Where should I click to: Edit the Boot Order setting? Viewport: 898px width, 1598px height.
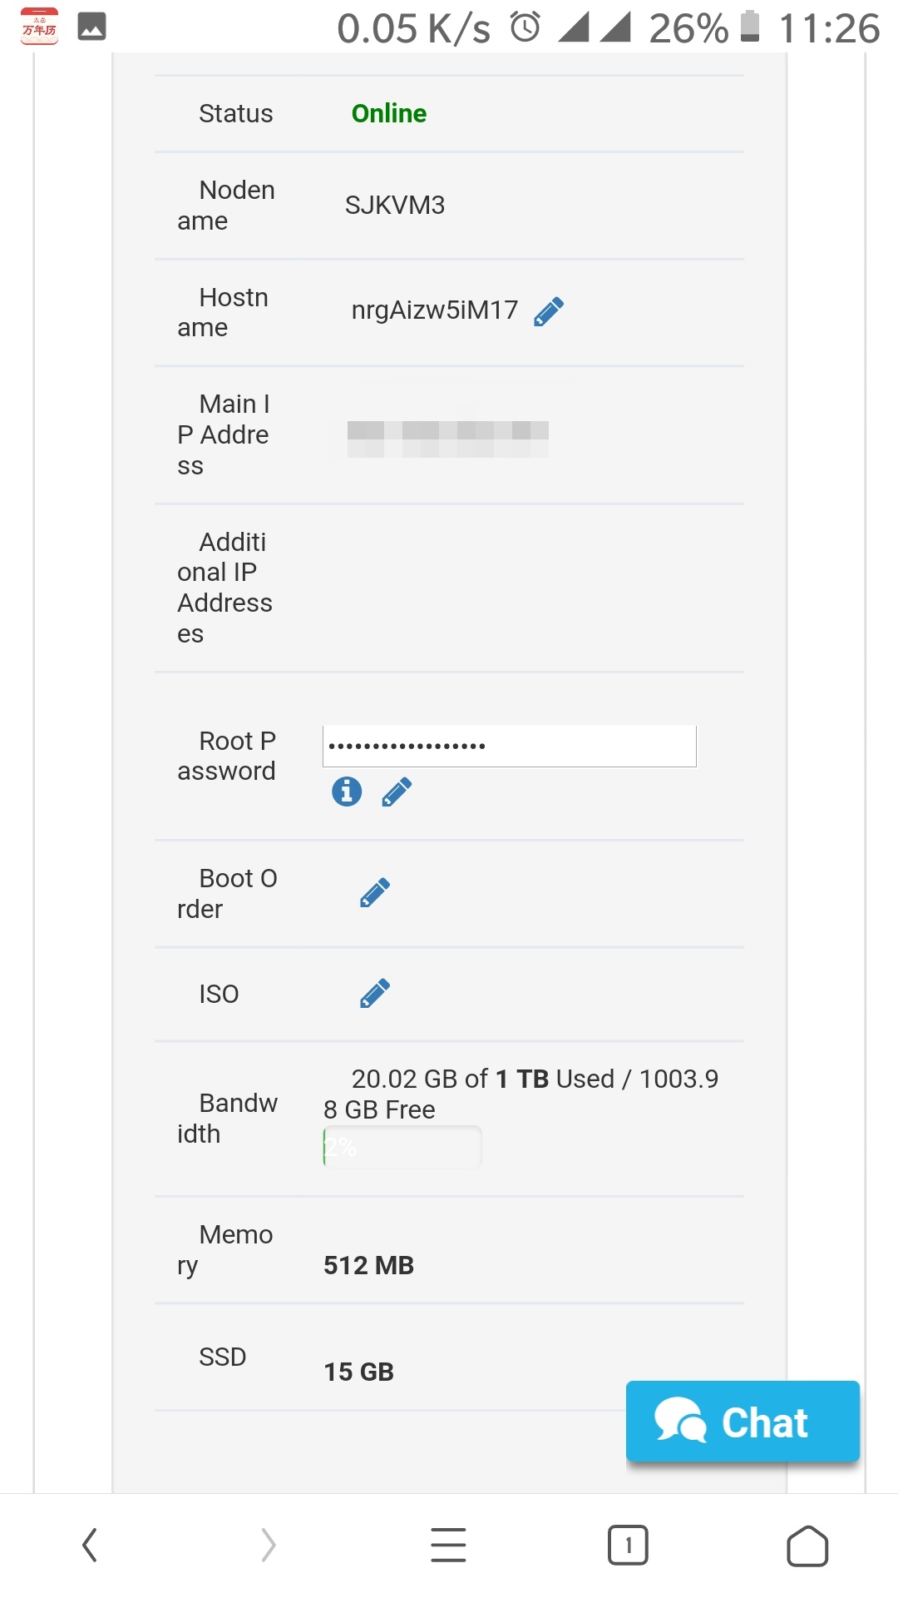coord(375,892)
